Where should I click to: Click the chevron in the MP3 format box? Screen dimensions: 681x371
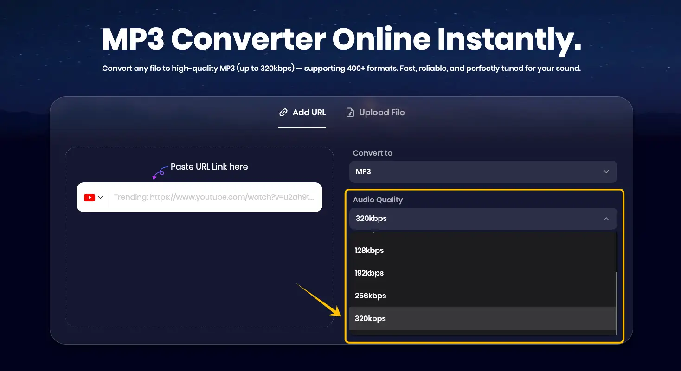click(x=606, y=172)
